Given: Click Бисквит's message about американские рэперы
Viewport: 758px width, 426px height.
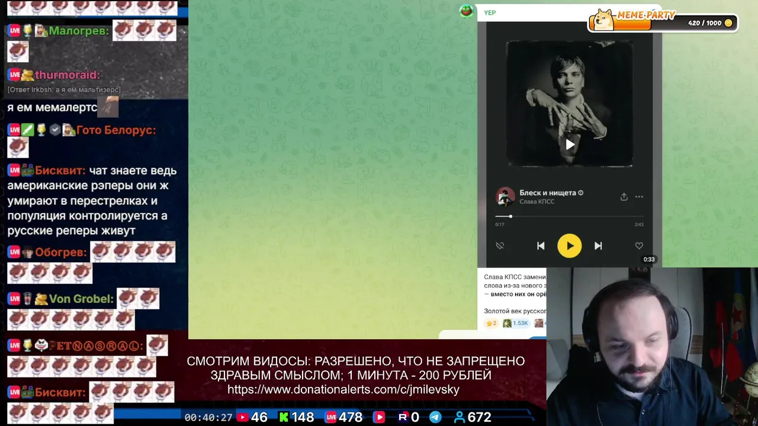Looking at the screenshot, I should pos(92,201).
